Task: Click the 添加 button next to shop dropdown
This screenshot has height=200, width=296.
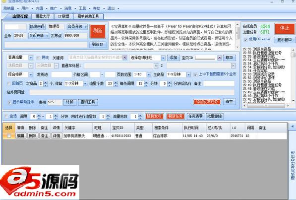Action: [x=174, y=58]
